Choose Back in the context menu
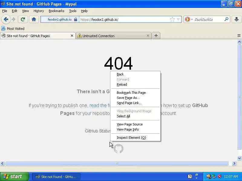The image size is (242, 181). point(135,74)
